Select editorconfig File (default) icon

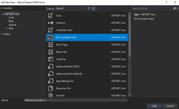(51, 74)
